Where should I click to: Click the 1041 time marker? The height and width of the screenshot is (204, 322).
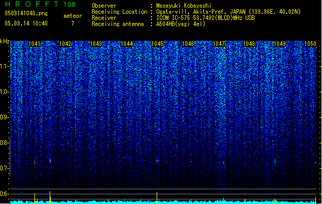click(x=35, y=44)
